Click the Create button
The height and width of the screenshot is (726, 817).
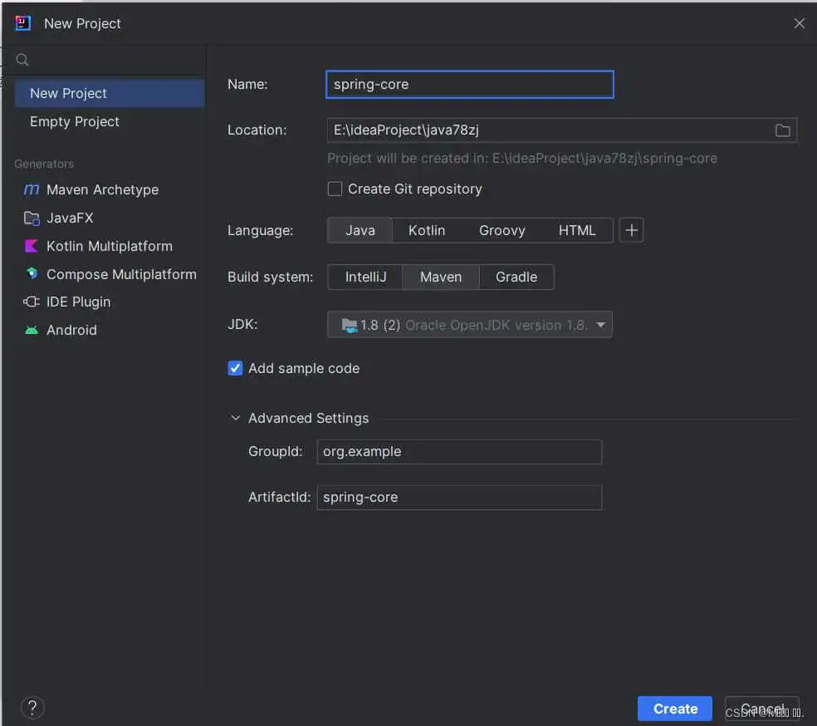tap(675, 709)
